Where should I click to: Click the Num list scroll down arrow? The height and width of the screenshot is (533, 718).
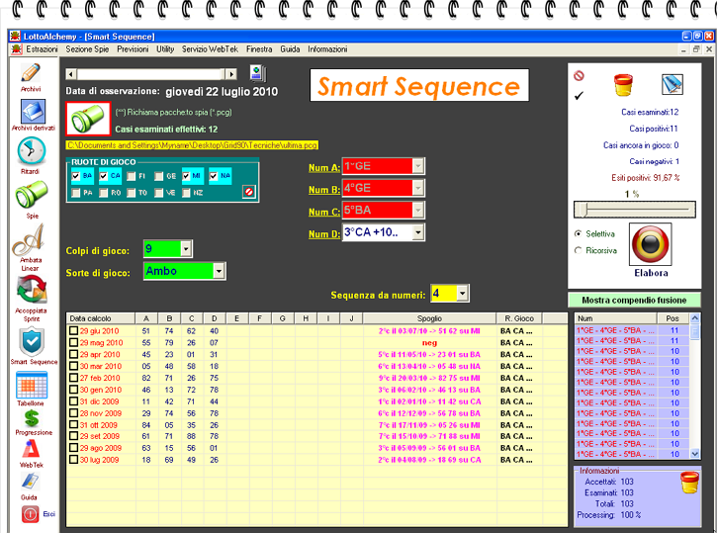pyautogui.click(x=694, y=454)
